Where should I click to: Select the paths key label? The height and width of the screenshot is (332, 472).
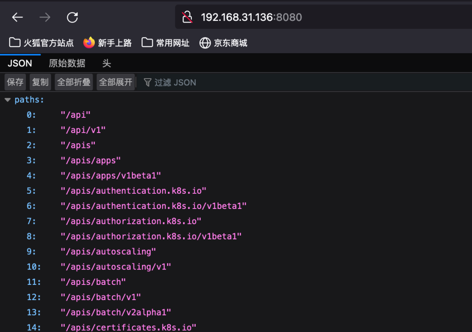[29, 100]
